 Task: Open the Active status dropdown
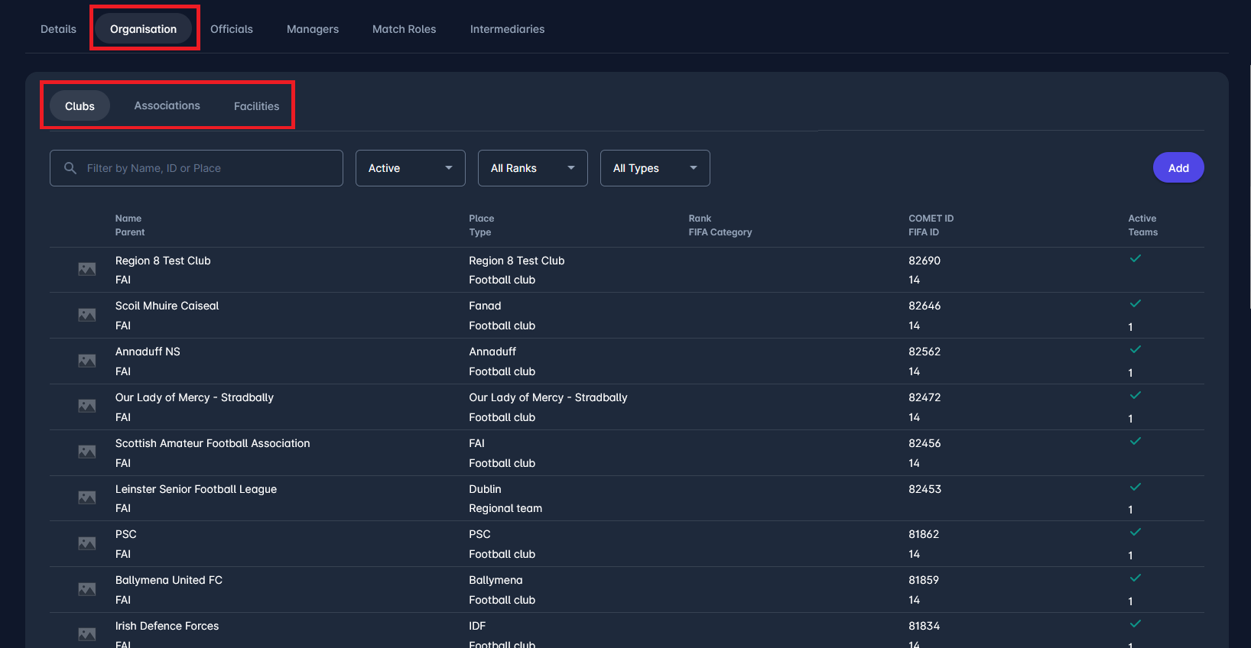point(410,168)
